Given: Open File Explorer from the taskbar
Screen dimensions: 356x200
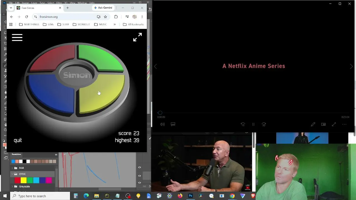Looking at the screenshot, I should 97,196.
